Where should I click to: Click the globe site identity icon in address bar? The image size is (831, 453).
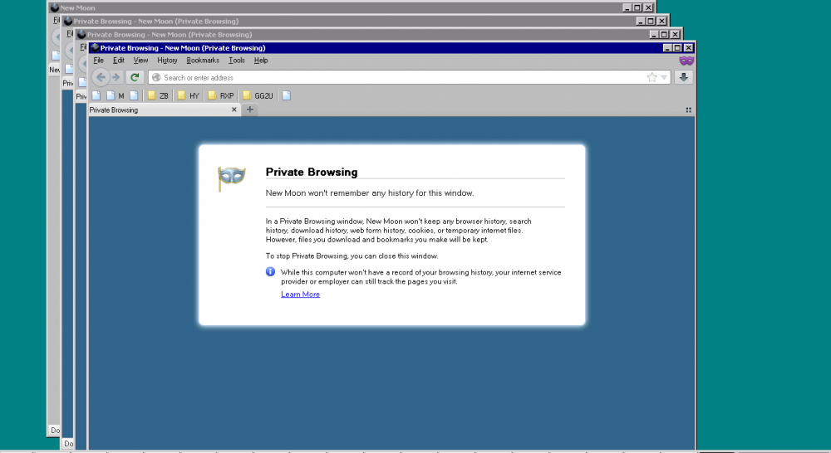(x=156, y=77)
